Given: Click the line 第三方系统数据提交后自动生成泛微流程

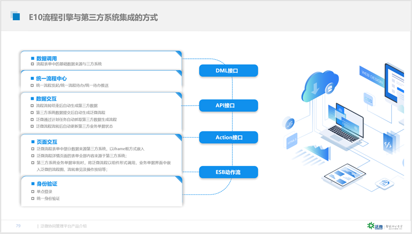Looking at the screenshot, I should [71, 112].
